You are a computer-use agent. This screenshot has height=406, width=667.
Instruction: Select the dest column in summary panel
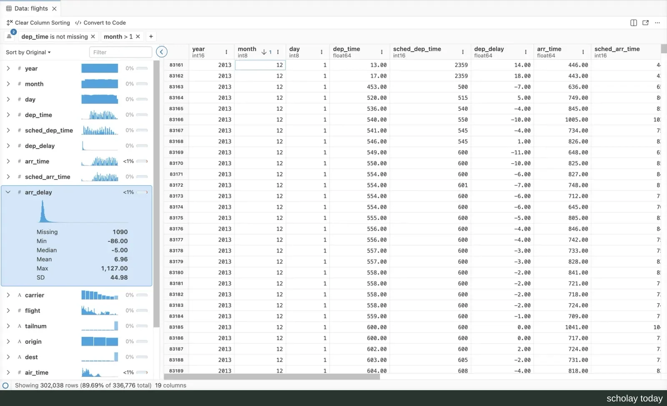[x=77, y=357]
